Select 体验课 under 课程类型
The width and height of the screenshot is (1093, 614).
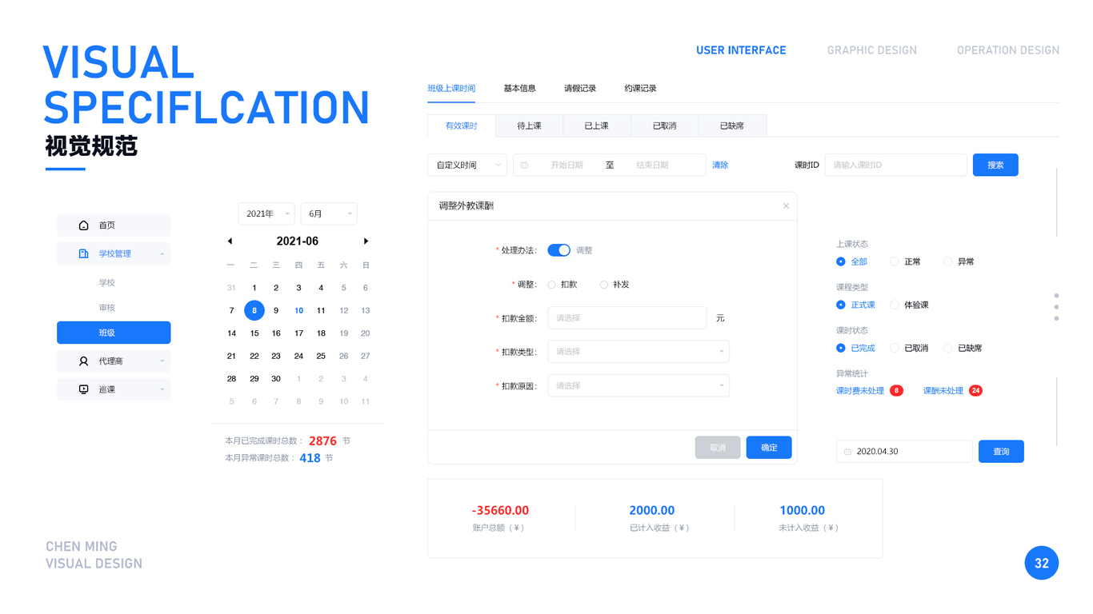pos(895,305)
